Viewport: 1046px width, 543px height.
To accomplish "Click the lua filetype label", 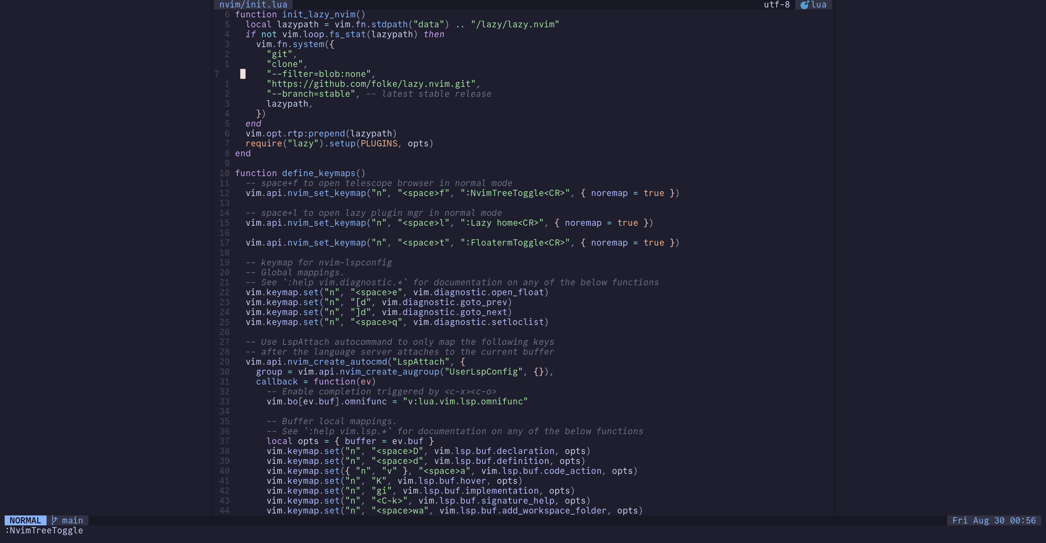I will point(819,4).
